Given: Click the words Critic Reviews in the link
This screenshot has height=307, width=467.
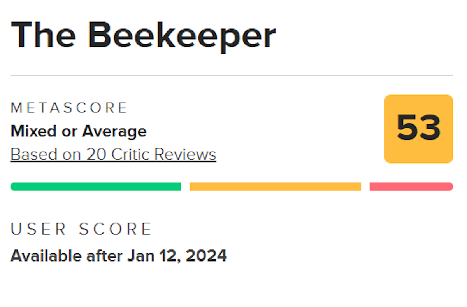Looking at the screenshot, I should pos(163,154).
